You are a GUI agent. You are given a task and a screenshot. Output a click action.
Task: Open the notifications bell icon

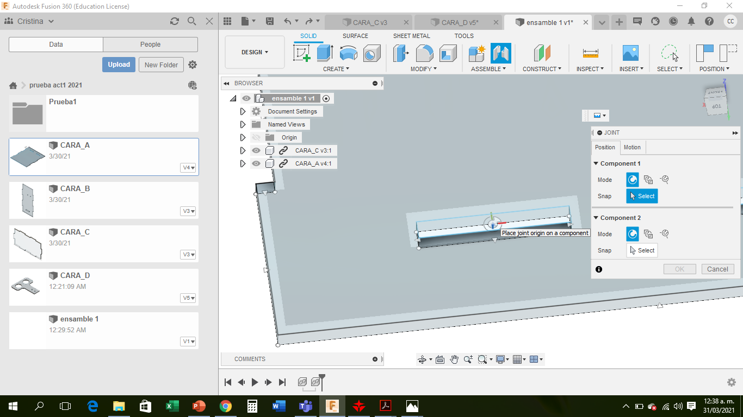pyautogui.click(x=691, y=21)
